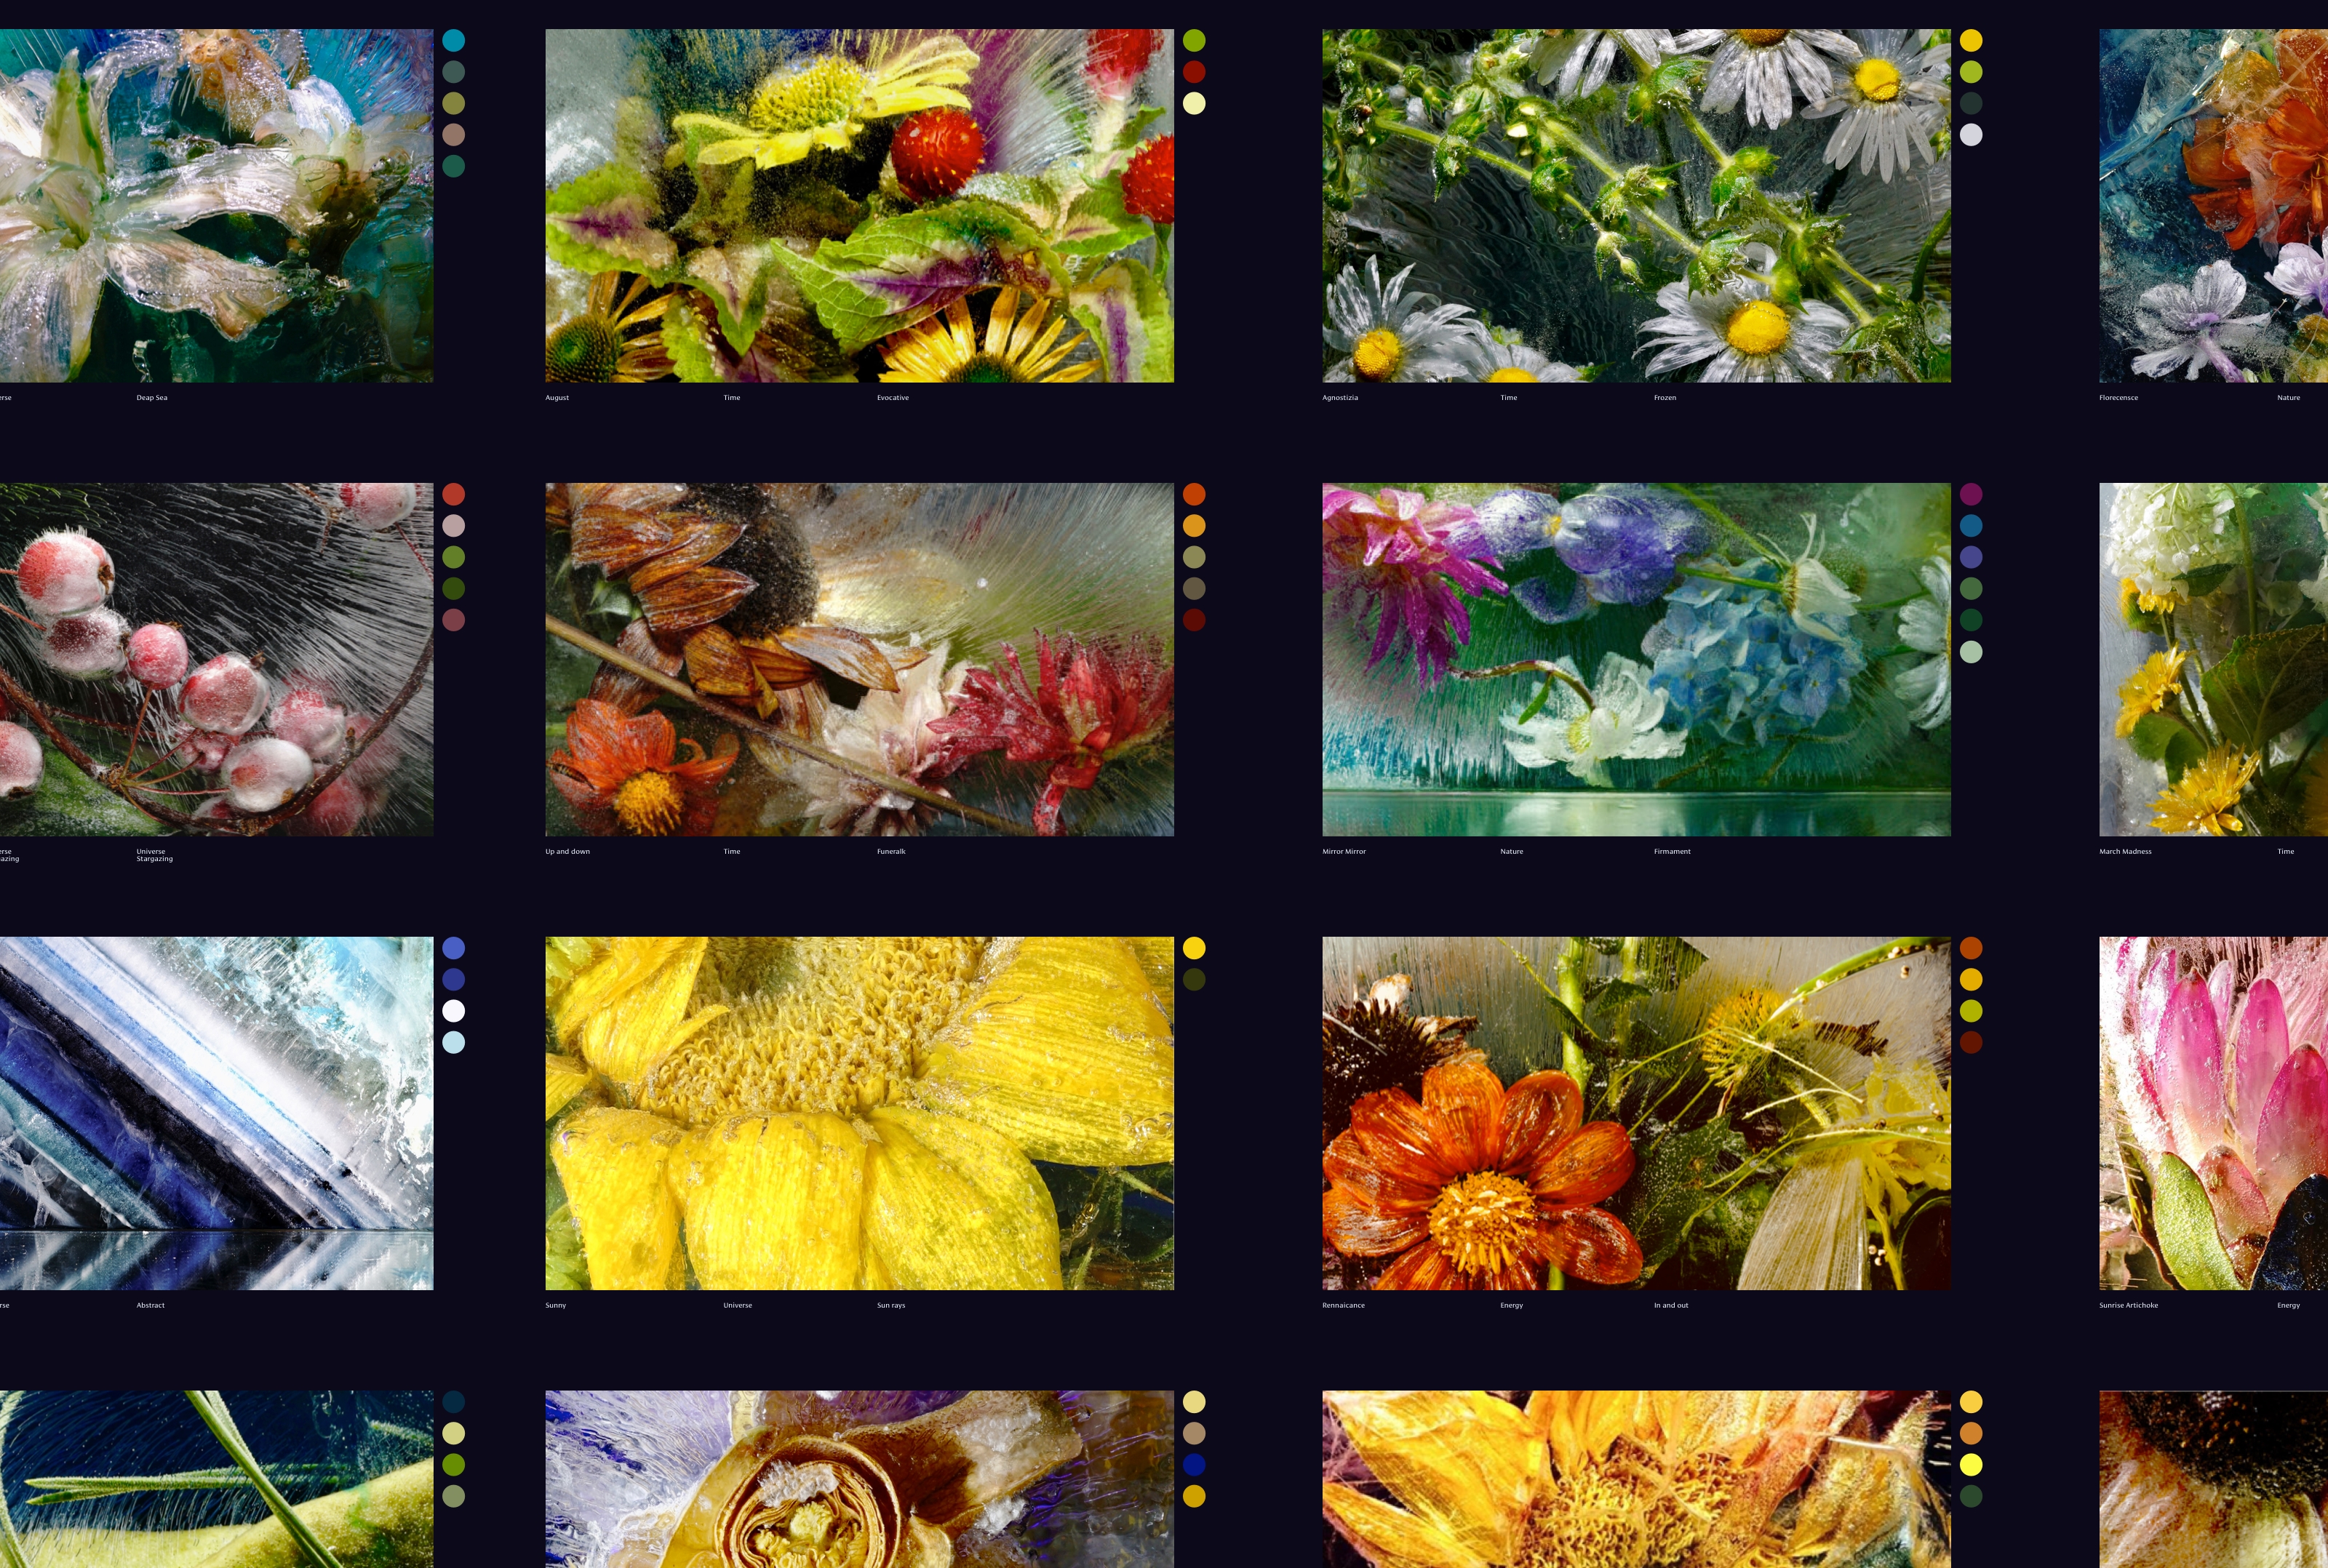Image resolution: width=2328 pixels, height=1568 pixels.
Task: Click the 'Sunny' title label
Action: tap(556, 1305)
